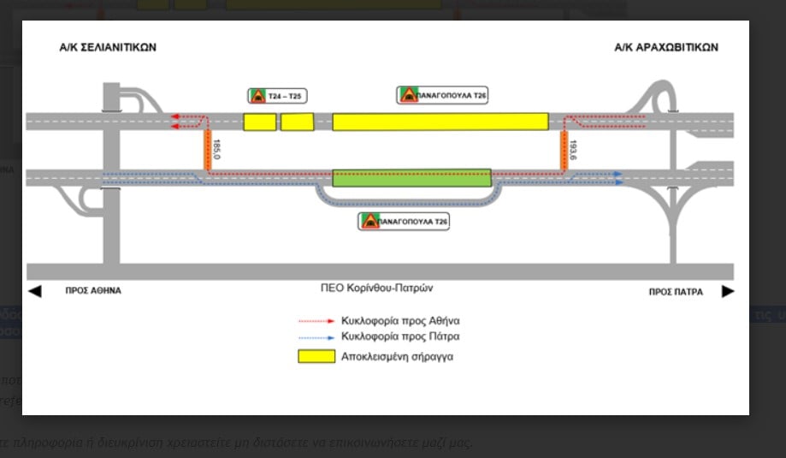Click the red dotted arrow in the legend
The width and height of the screenshot is (786, 458).
[x=321, y=321]
